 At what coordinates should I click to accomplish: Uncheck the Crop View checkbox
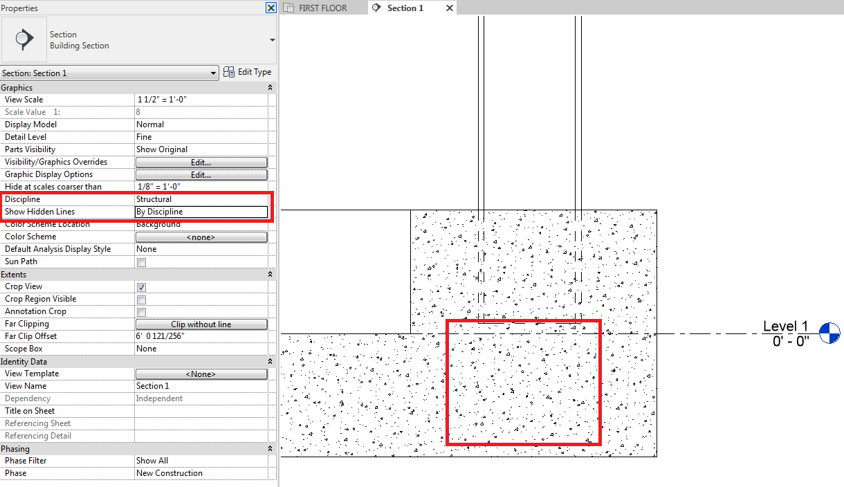point(140,286)
